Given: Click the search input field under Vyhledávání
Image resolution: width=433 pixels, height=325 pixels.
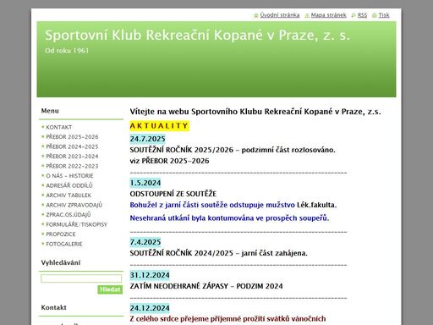Looking at the screenshot, I should click(81, 278).
